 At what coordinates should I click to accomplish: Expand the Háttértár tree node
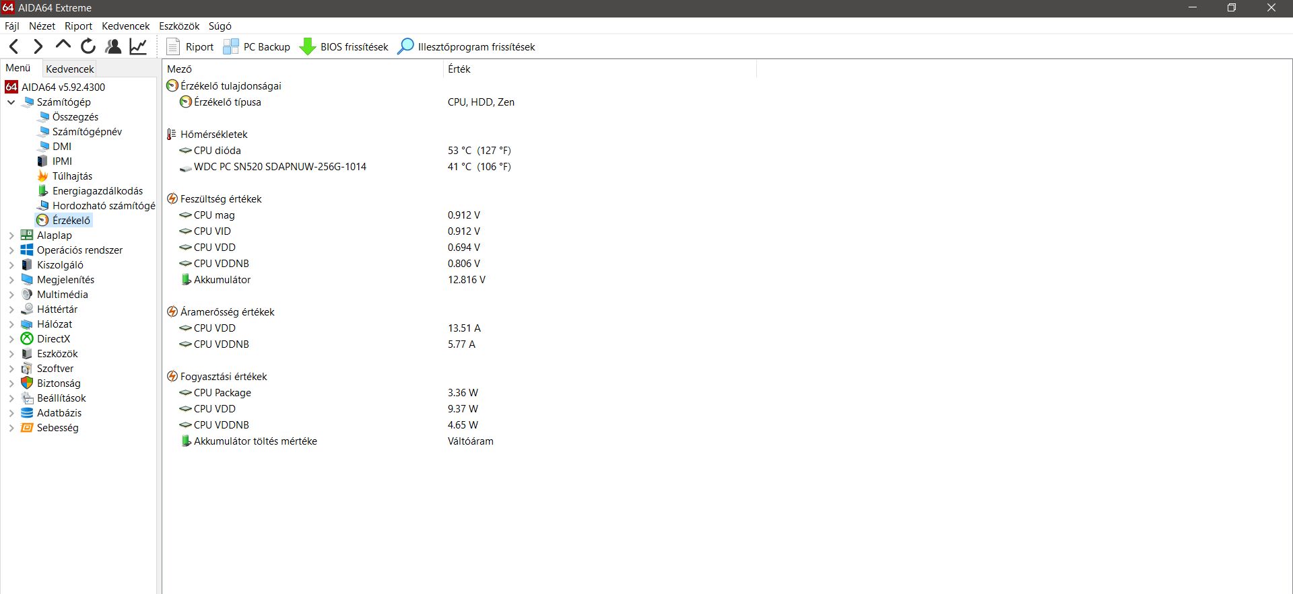11,309
